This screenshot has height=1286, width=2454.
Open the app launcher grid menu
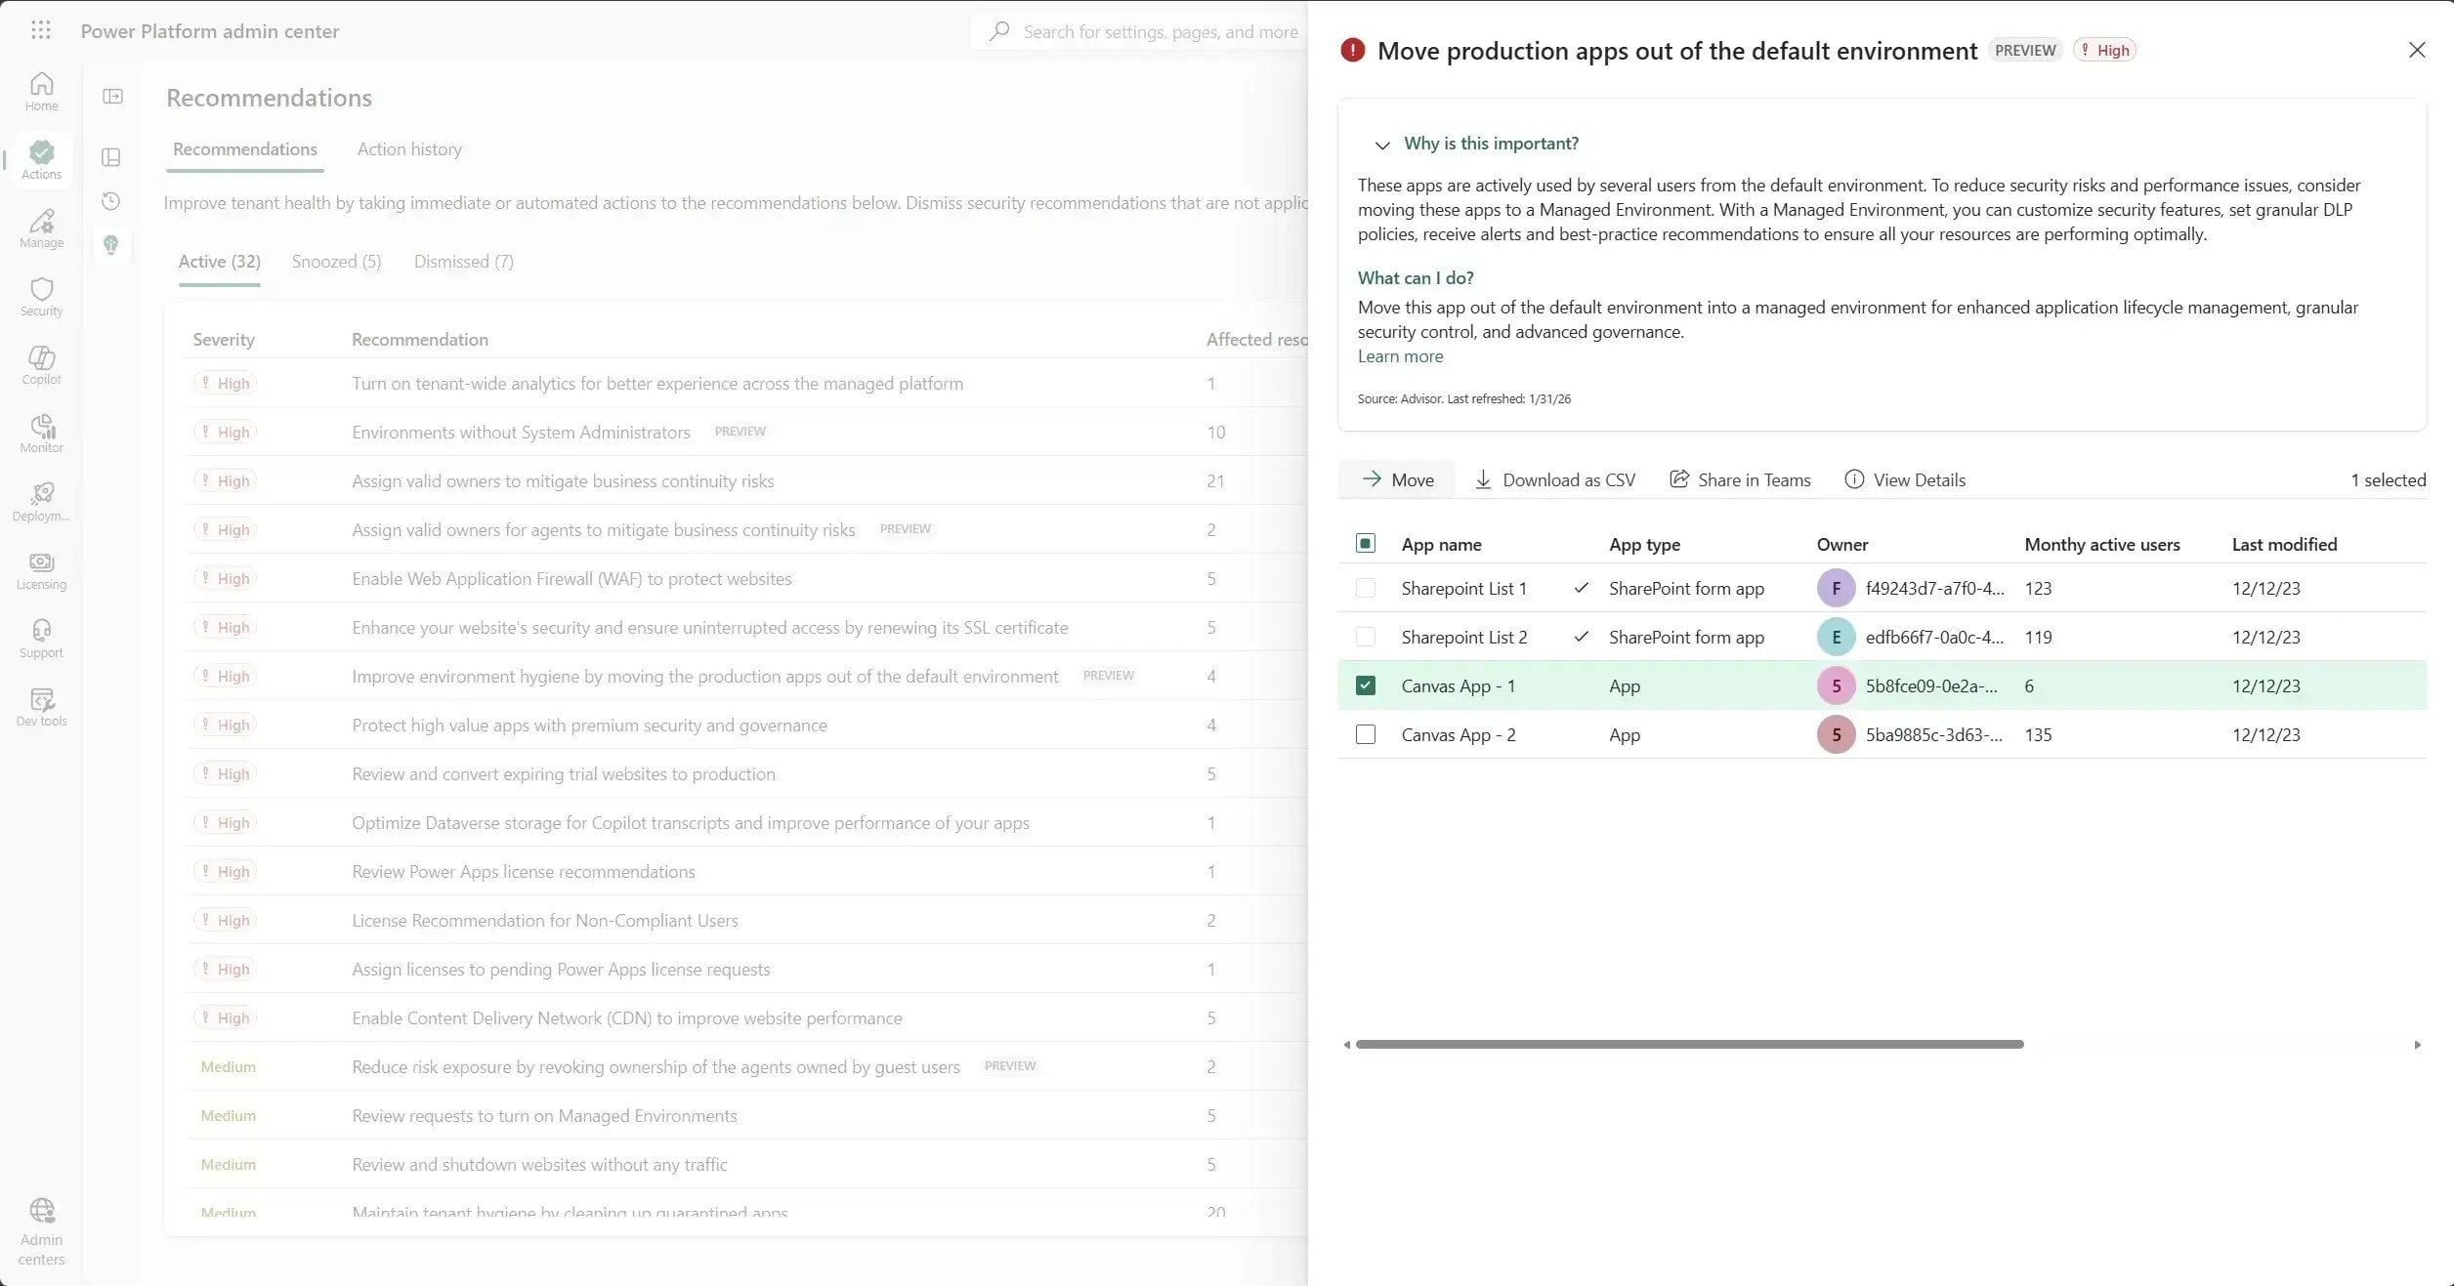coord(41,30)
